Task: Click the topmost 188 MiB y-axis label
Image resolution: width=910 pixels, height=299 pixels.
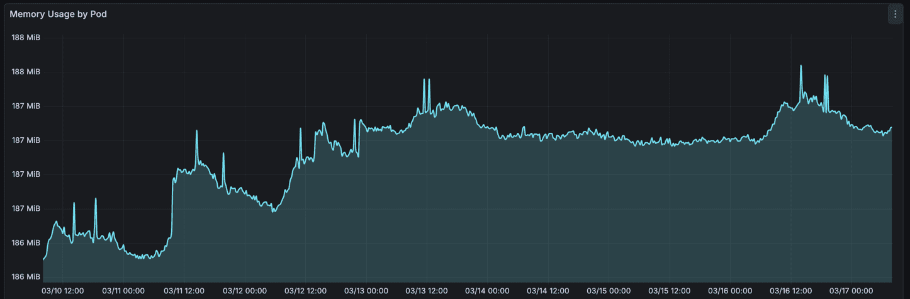Action: (x=26, y=38)
